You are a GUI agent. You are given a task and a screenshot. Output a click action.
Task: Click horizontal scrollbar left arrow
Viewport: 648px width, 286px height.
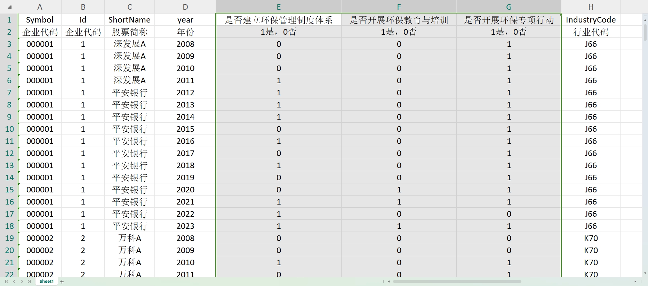click(389, 281)
